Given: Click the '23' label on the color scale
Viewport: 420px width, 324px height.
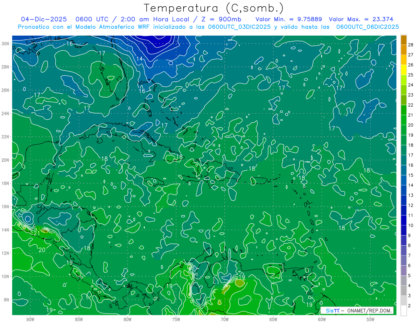Looking at the screenshot, I should [x=411, y=95].
